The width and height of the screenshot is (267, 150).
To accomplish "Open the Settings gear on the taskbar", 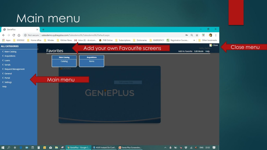I will click(x=15, y=148).
